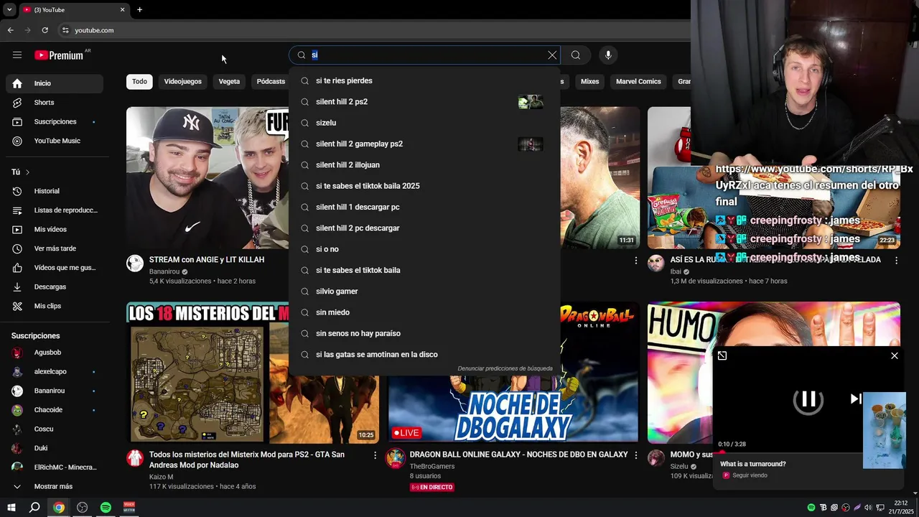Click the magnifier search button
This screenshot has height=517, width=919.
pos(576,55)
